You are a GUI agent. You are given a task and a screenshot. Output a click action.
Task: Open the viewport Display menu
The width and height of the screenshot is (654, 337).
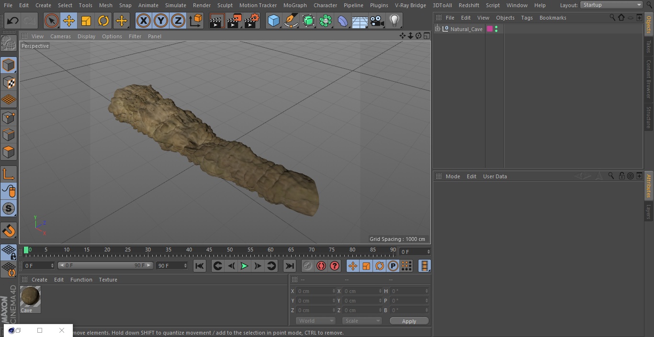(x=86, y=36)
